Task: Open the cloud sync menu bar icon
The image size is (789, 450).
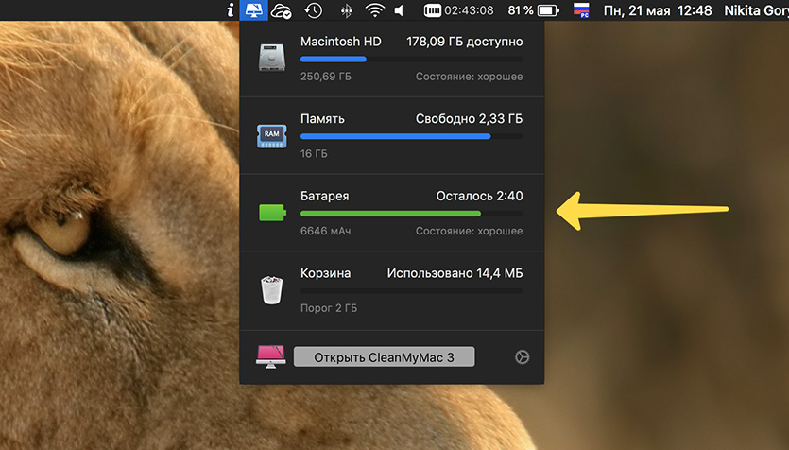Action: [282, 10]
